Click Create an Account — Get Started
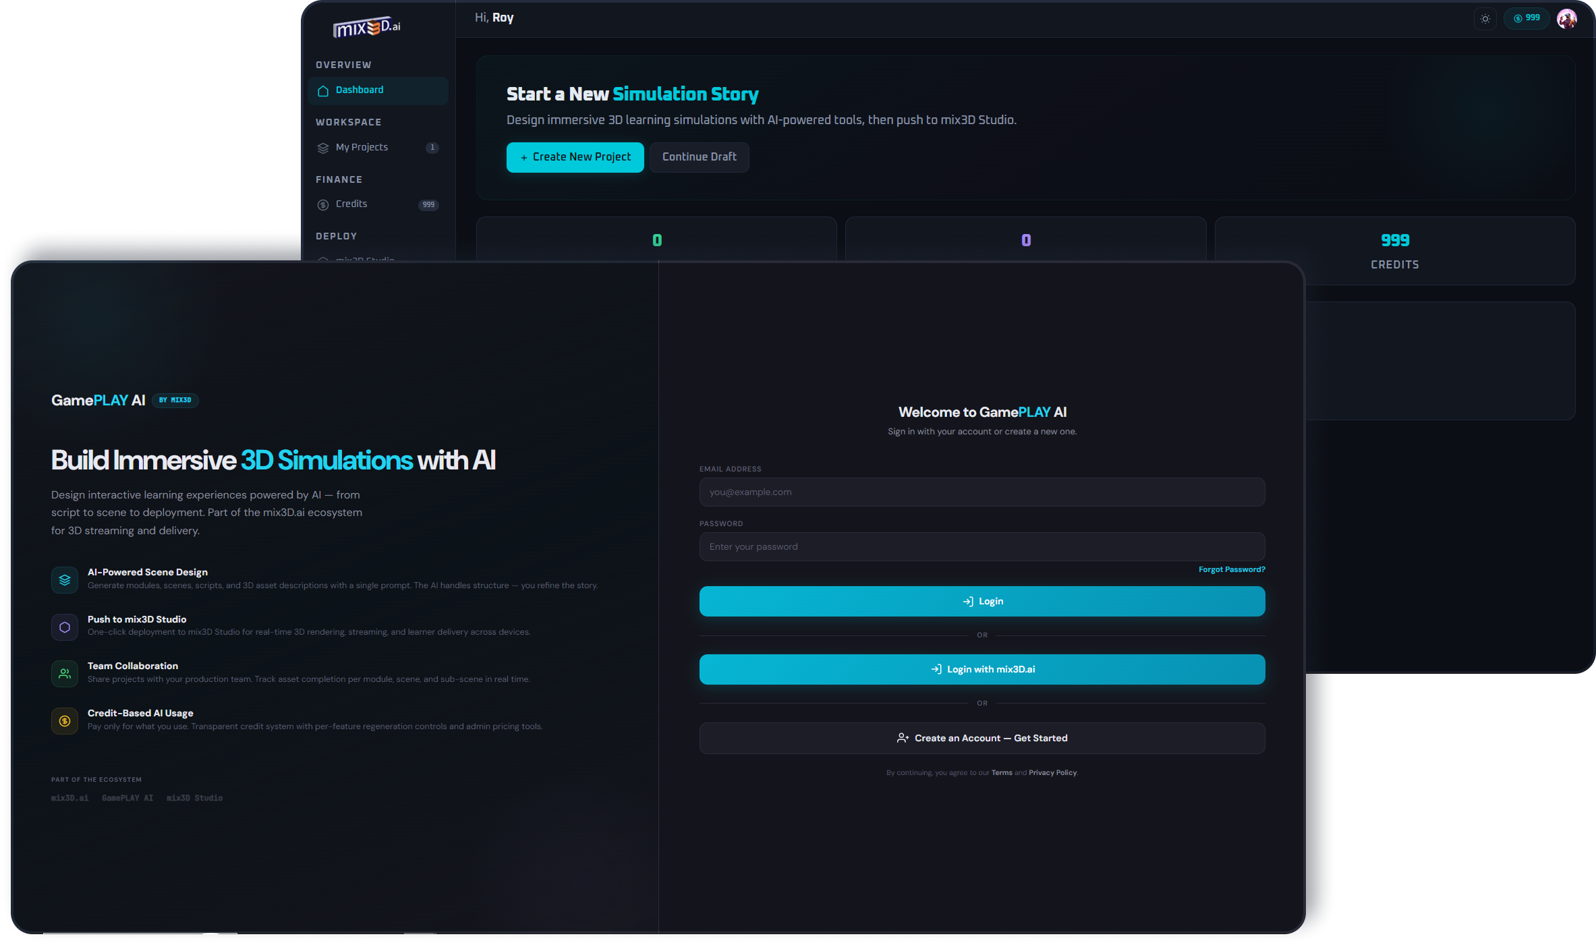 coord(981,739)
